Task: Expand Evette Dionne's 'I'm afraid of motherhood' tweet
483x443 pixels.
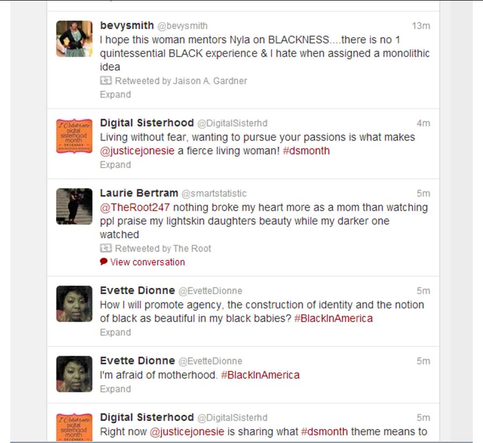Action: coord(115,389)
